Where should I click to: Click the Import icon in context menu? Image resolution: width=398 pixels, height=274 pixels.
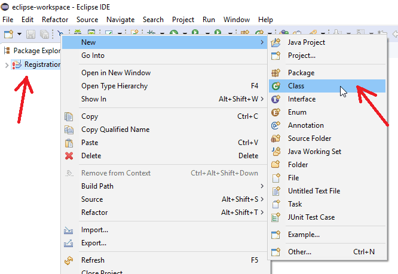(x=68, y=230)
